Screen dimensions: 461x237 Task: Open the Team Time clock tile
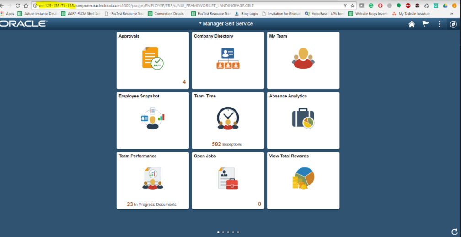point(228,120)
